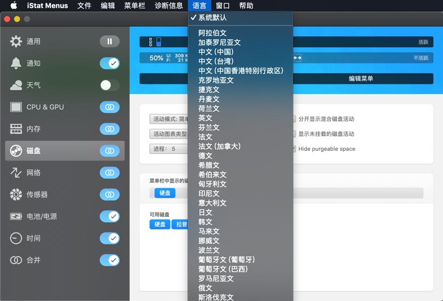Enable the 天气 (Weather) toggle switch

pyautogui.click(x=109, y=85)
